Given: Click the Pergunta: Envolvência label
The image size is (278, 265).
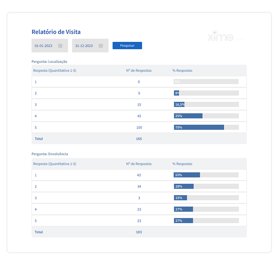Looking at the screenshot, I should point(50,154).
